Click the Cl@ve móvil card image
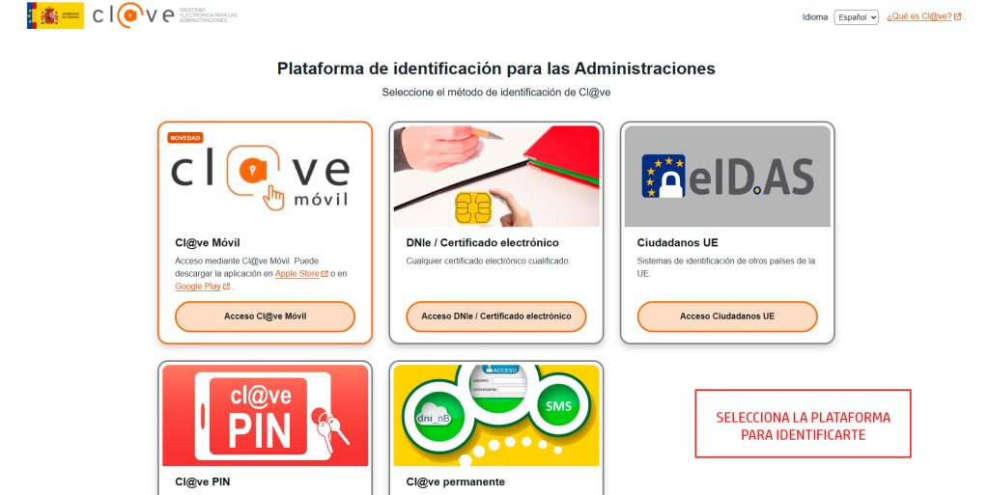This screenshot has width=989, height=495. click(265, 177)
